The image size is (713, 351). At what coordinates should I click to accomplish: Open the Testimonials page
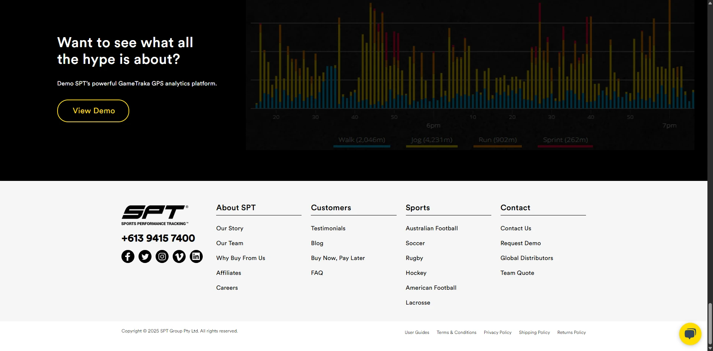click(x=328, y=228)
